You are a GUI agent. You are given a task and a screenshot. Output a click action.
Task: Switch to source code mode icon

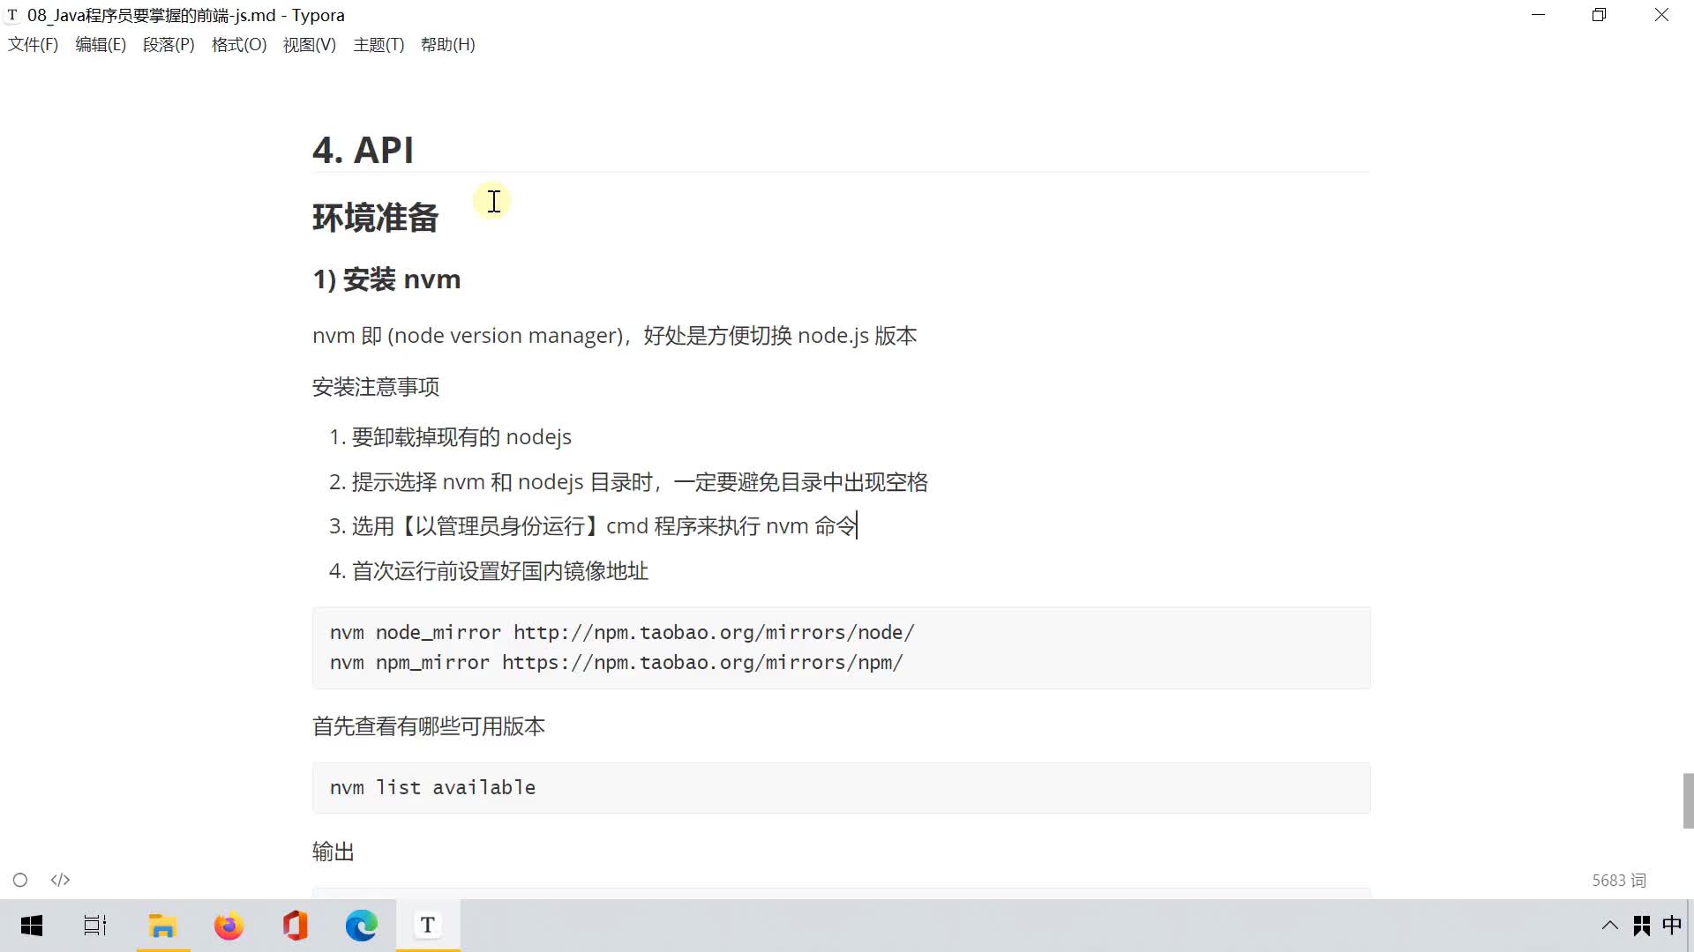click(60, 880)
